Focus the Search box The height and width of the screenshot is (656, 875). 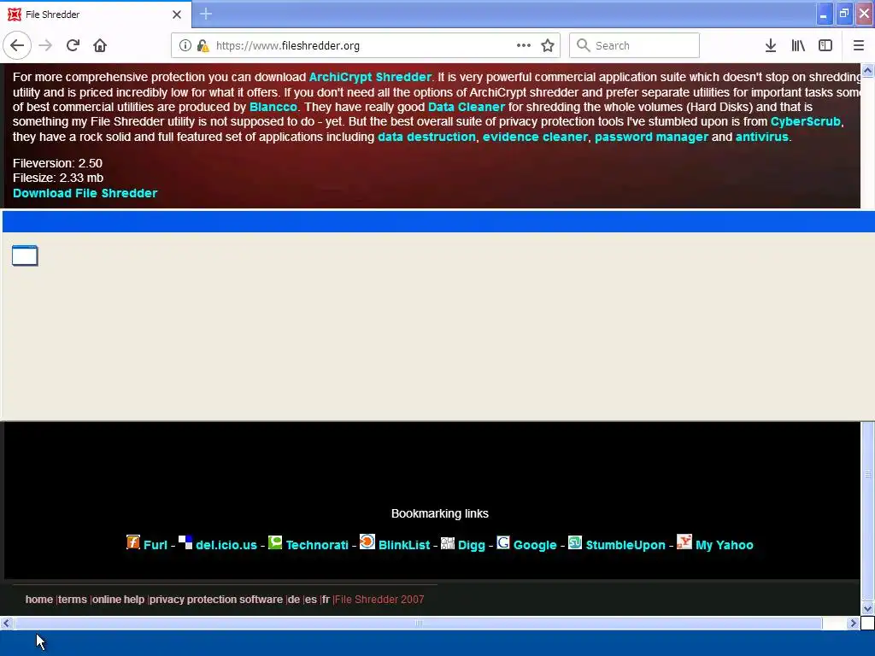(x=635, y=46)
